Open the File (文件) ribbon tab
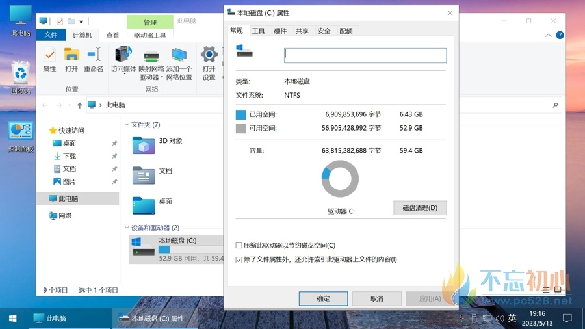This screenshot has height=329, width=585. pyautogui.click(x=51, y=35)
